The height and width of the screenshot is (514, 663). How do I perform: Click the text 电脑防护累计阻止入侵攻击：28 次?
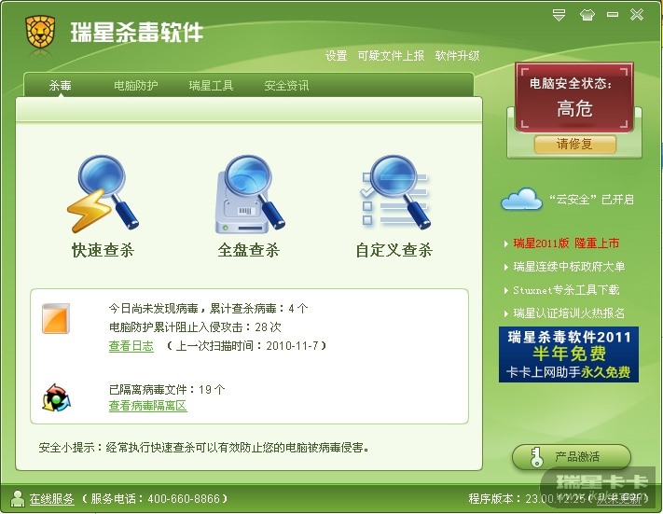click(195, 327)
